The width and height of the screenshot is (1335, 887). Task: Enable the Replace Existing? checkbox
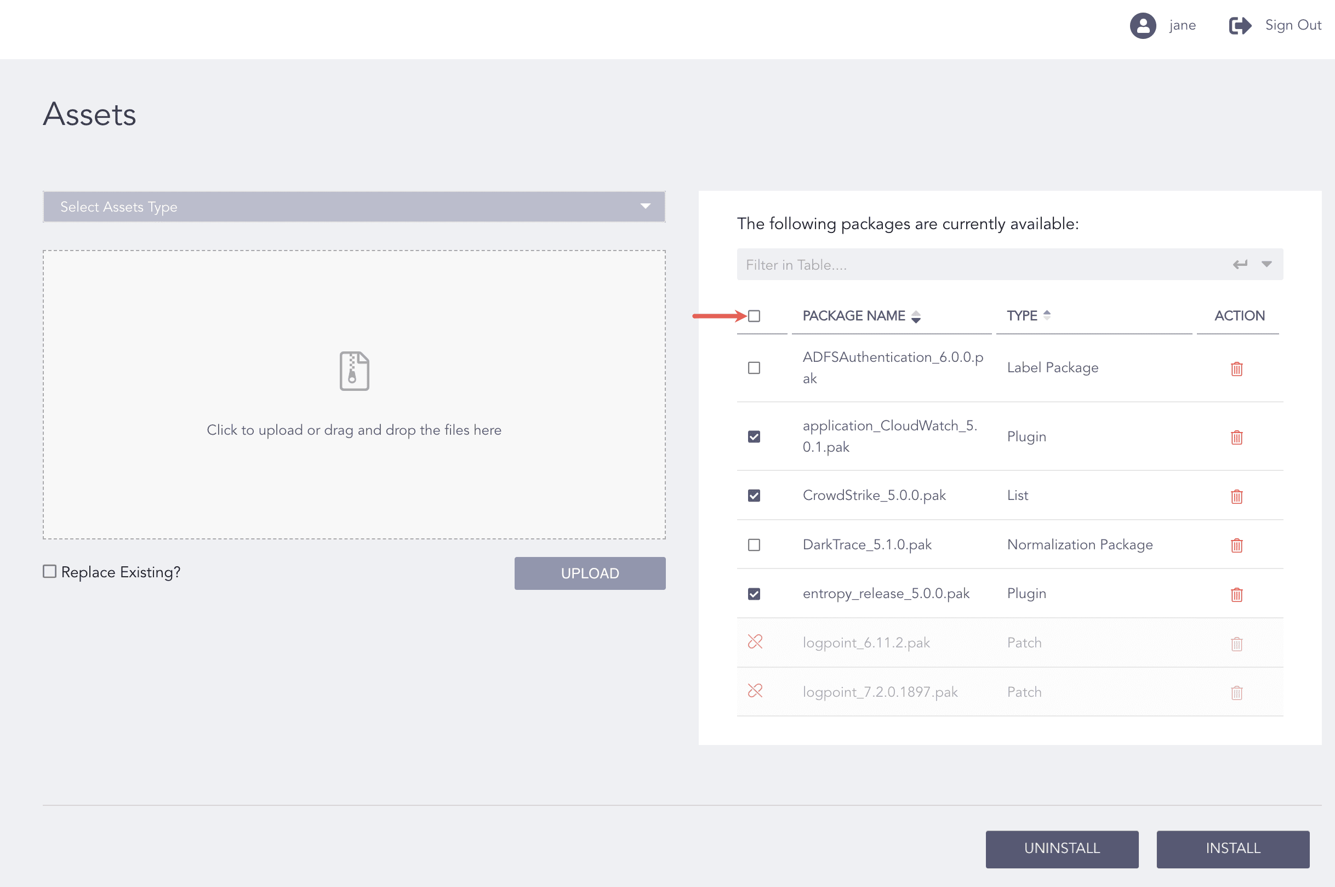point(49,571)
